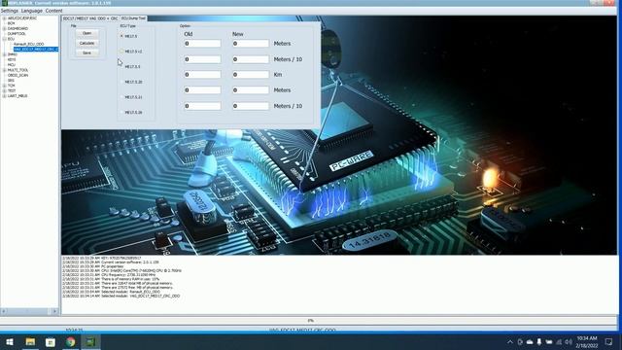Select the ME17.5.5 ECU type
This screenshot has width=622, height=350.
[x=130, y=67]
